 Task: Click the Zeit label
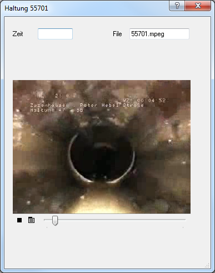18,34
